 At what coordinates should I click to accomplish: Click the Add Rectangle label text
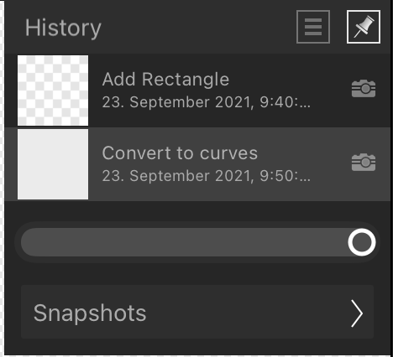[165, 80]
